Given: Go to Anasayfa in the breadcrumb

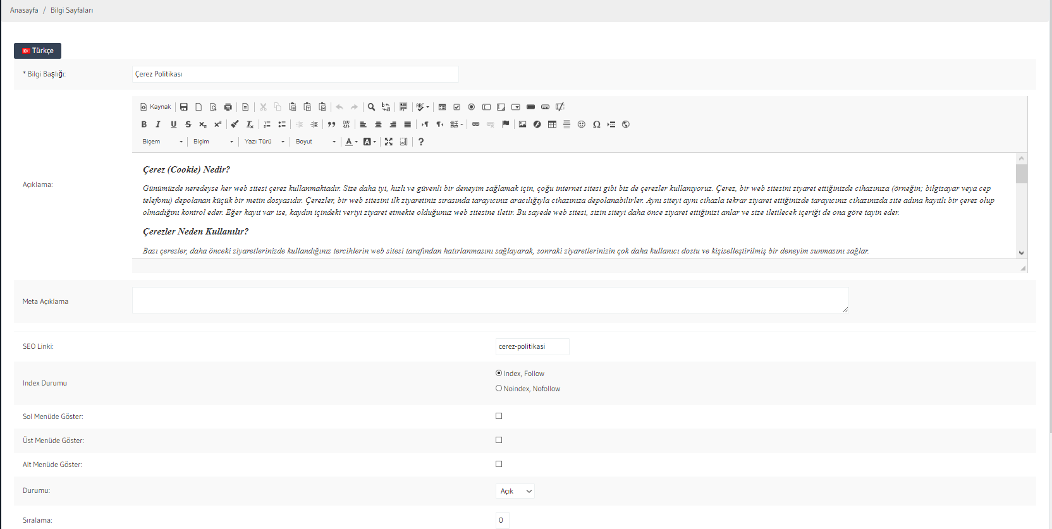Looking at the screenshot, I should (x=24, y=10).
